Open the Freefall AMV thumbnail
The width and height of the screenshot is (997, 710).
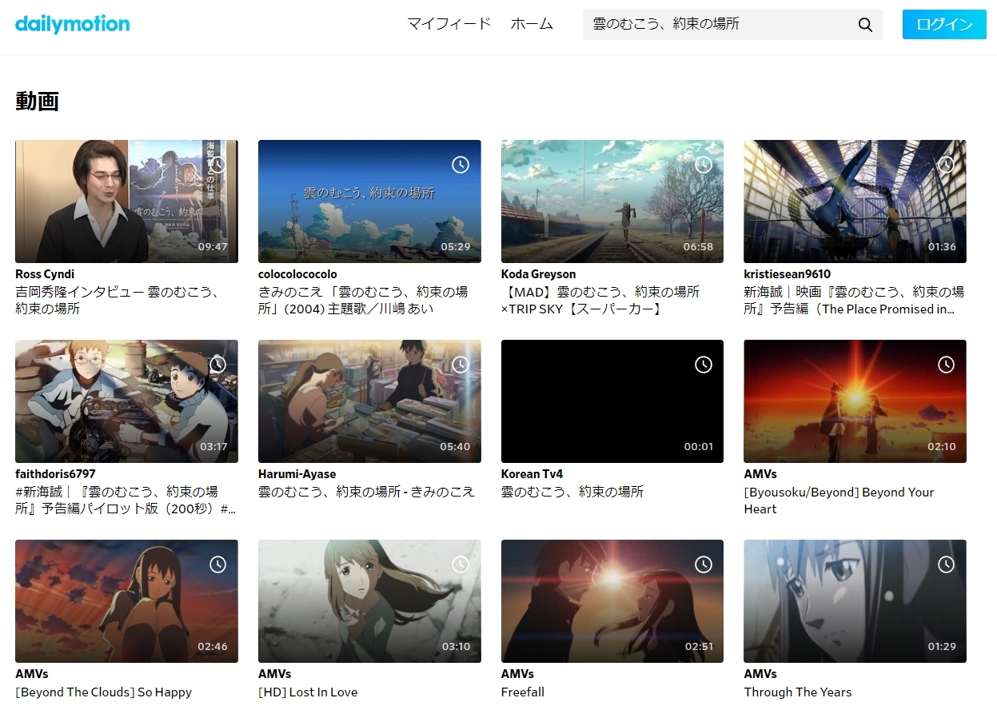612,601
